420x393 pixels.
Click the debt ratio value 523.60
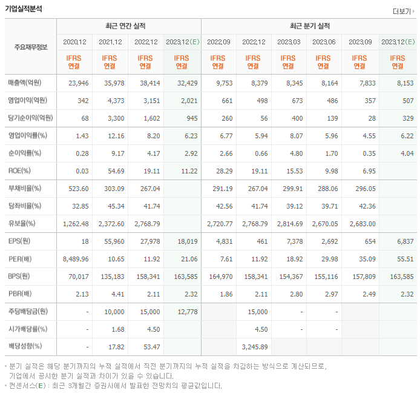coord(79,189)
